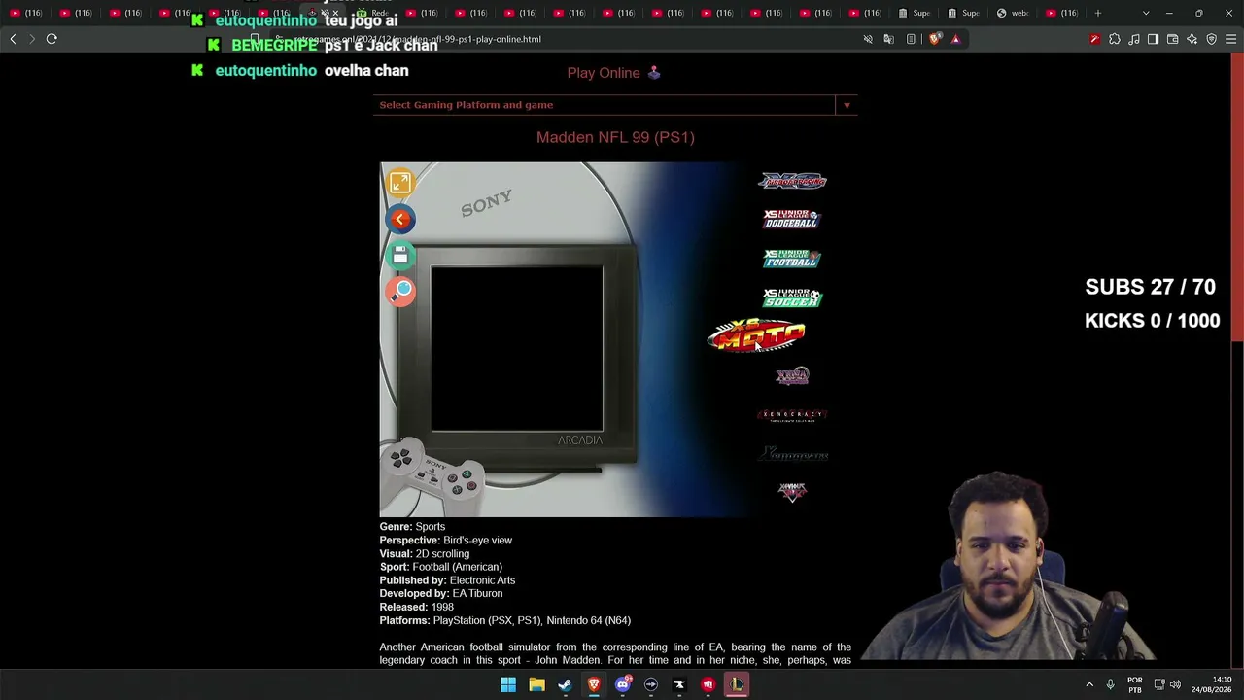Switch to the last YouTube (116) tab
1244x700 pixels.
(1063, 13)
